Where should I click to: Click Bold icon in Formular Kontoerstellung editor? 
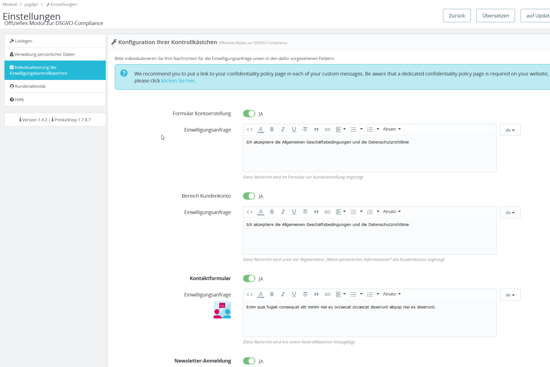pyautogui.click(x=272, y=129)
